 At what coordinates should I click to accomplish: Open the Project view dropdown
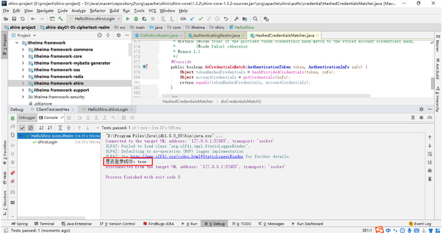(x=35, y=36)
